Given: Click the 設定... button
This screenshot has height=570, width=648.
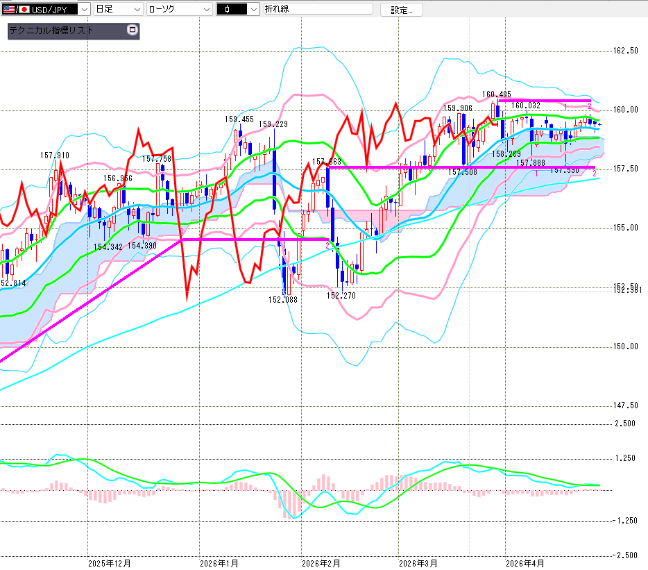Looking at the screenshot, I should pos(406,10).
